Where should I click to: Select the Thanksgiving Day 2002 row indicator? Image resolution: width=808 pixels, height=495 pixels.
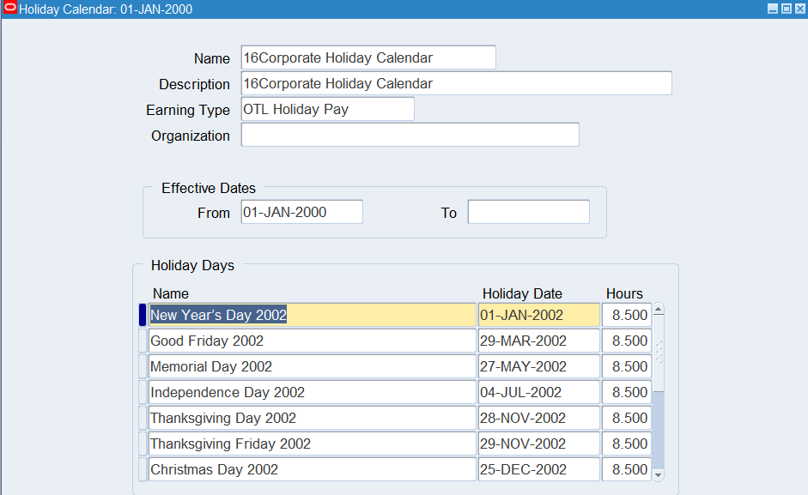coord(143,419)
